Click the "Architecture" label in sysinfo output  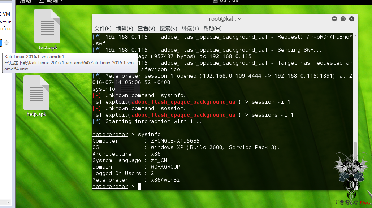[112, 154]
